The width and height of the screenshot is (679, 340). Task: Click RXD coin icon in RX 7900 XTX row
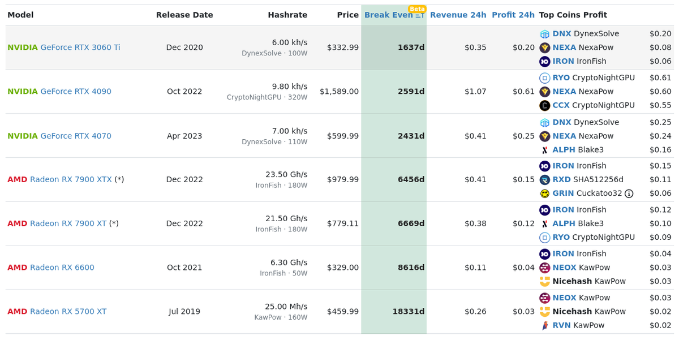[545, 179]
